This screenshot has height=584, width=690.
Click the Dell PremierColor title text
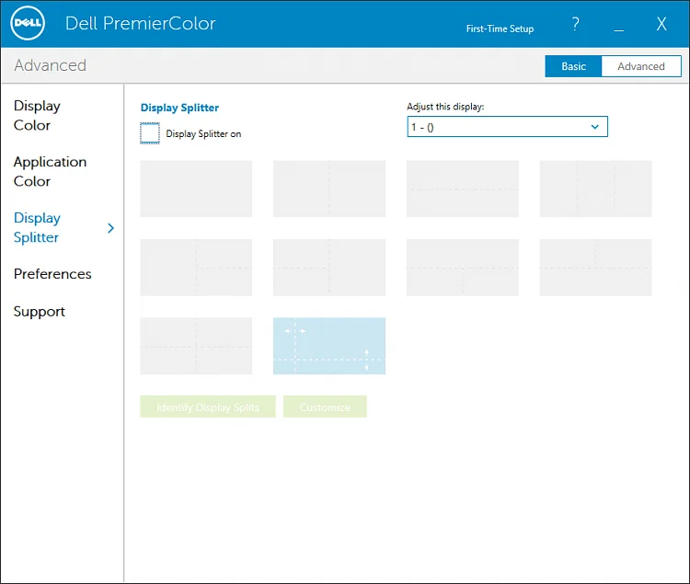click(x=141, y=23)
